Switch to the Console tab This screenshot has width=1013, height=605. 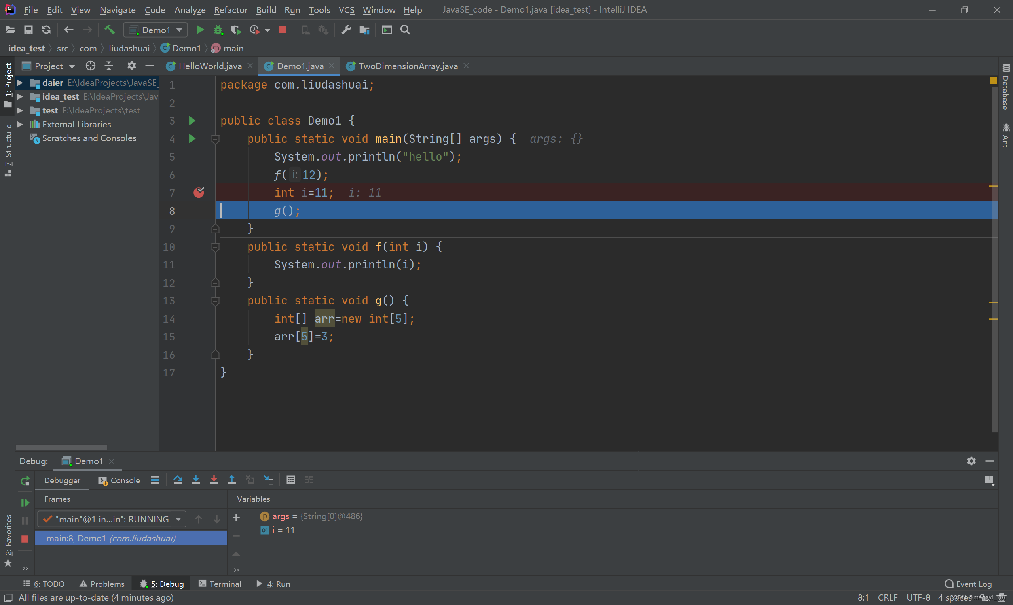coord(119,480)
